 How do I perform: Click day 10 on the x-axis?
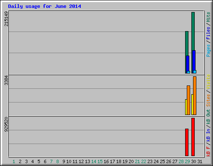[x=69, y=161]
